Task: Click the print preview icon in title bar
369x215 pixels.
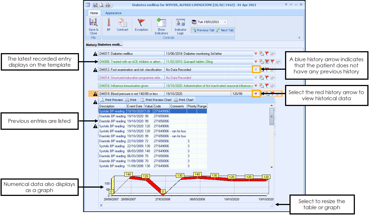Action: tap(102, 5)
